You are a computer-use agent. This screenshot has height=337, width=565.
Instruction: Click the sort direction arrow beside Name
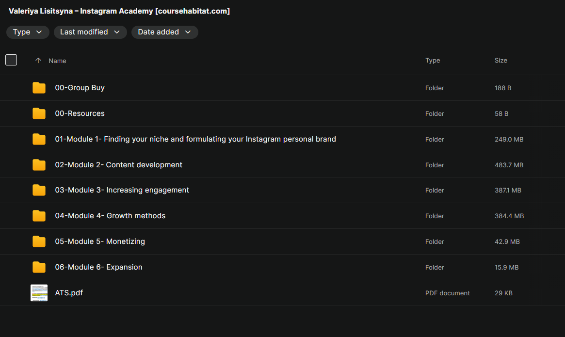click(x=38, y=61)
